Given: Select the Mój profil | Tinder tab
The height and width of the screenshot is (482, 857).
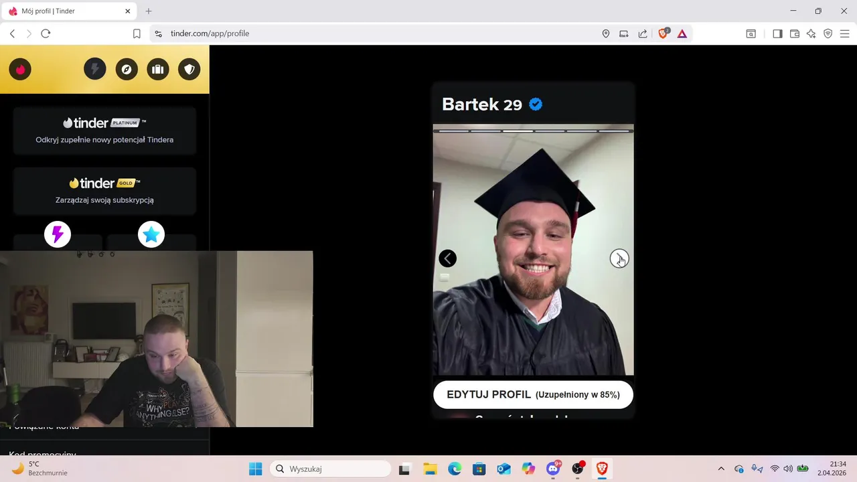Looking at the screenshot, I should pos(70,11).
